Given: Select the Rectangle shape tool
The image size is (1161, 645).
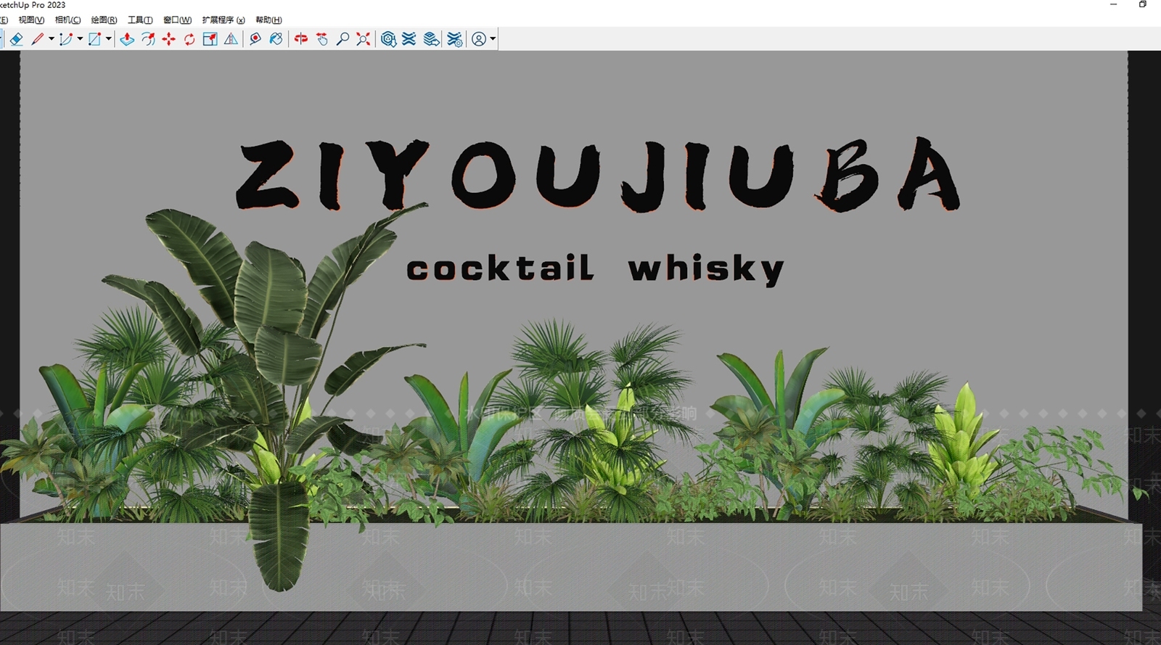Looking at the screenshot, I should click(94, 39).
